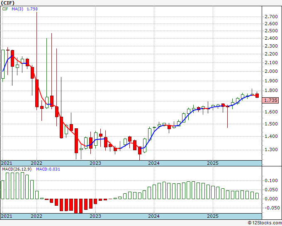The width and height of the screenshot is (282, 226).
Task: Click the 1.300 price axis label
Action: click(x=271, y=149)
